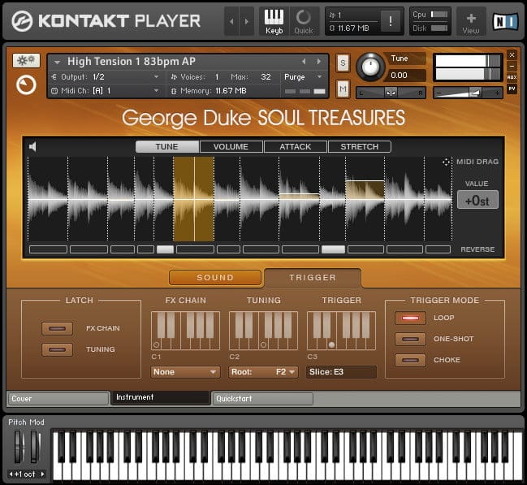Go to next instrument in rack header
Screen dimensions: 527x485
pos(246,21)
